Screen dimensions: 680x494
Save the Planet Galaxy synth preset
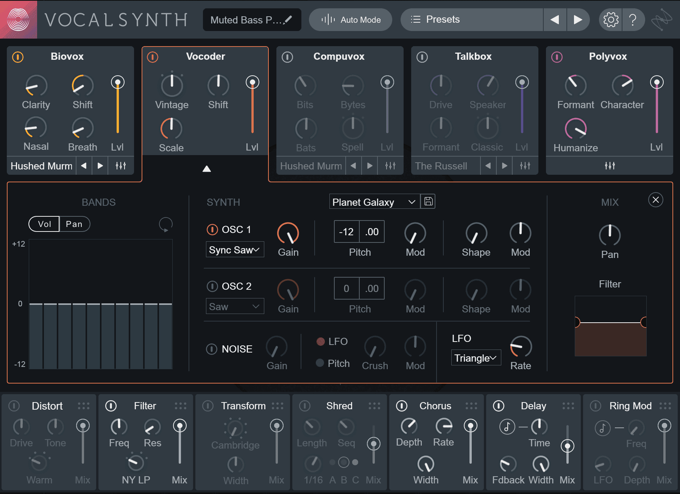coord(428,201)
